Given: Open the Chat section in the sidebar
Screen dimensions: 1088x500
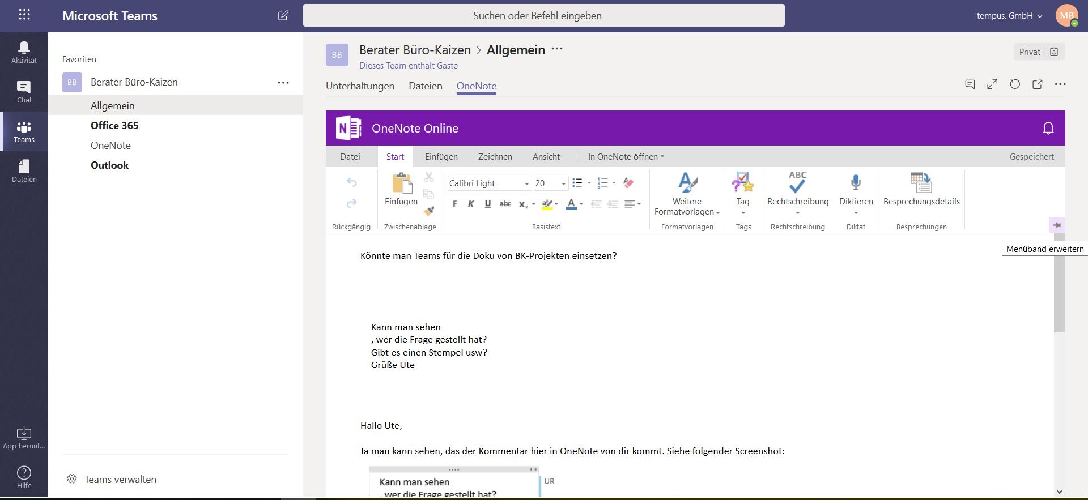Looking at the screenshot, I should pos(24,92).
